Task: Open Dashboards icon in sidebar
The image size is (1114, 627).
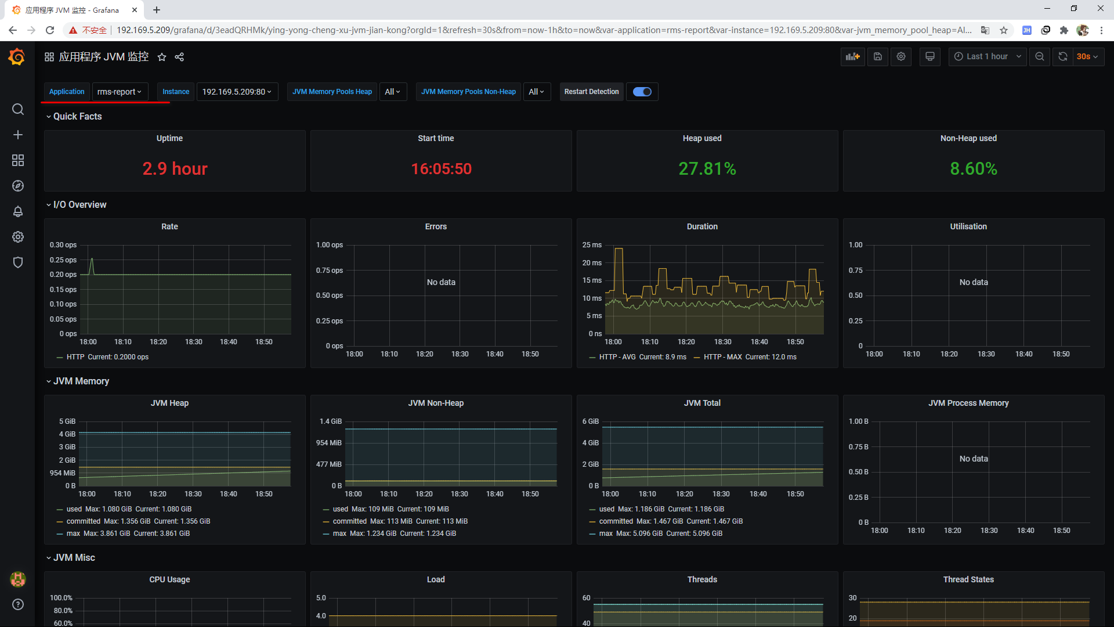Action: pos(18,160)
